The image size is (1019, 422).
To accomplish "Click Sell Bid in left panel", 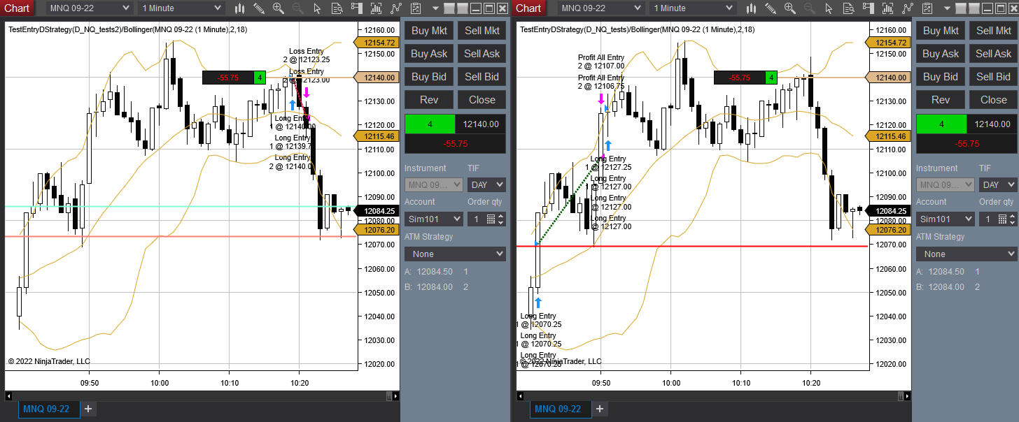I will click(482, 77).
